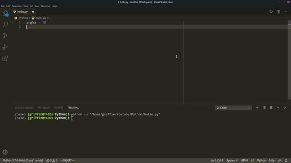Open the Run menu
Image resolution: width=291 pixels, height=163 pixels.
[37, 6]
